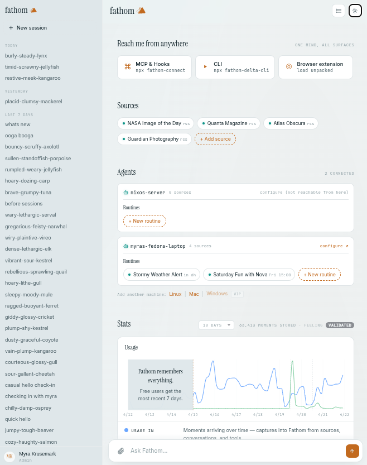Click the MK avatar for Myra Krusemark
Image resolution: width=367 pixels, height=465 pixels.
click(x=9, y=457)
